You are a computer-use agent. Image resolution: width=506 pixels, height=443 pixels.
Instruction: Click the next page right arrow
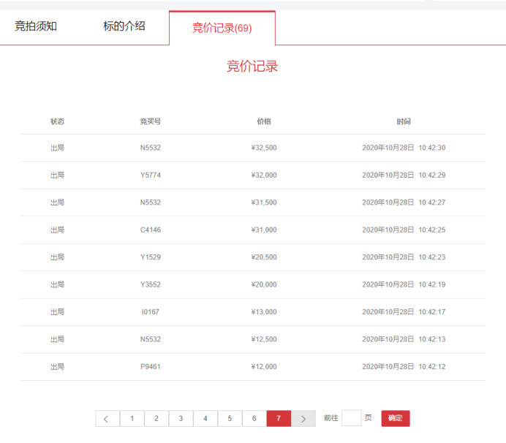pos(303,419)
